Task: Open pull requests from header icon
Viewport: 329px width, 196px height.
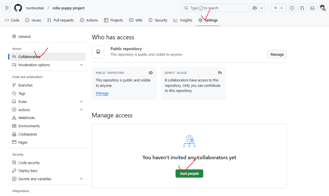Action: click(302, 8)
